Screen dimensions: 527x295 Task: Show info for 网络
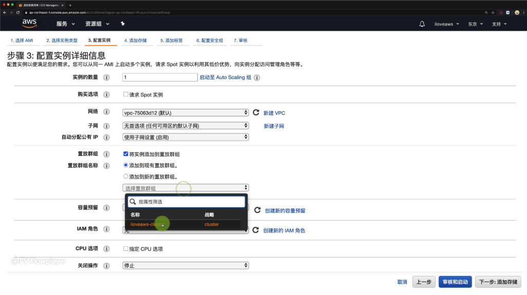(106, 112)
